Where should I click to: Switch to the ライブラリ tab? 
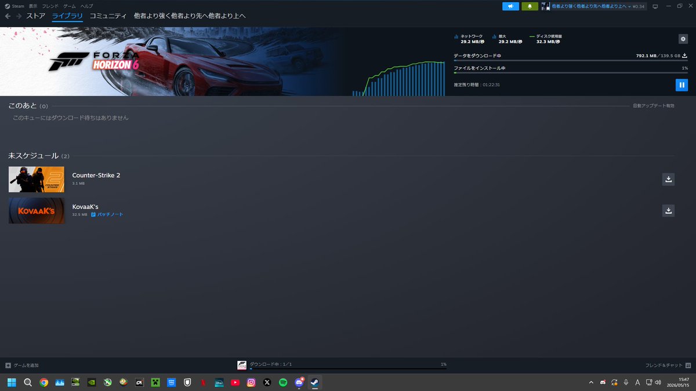pos(67,16)
